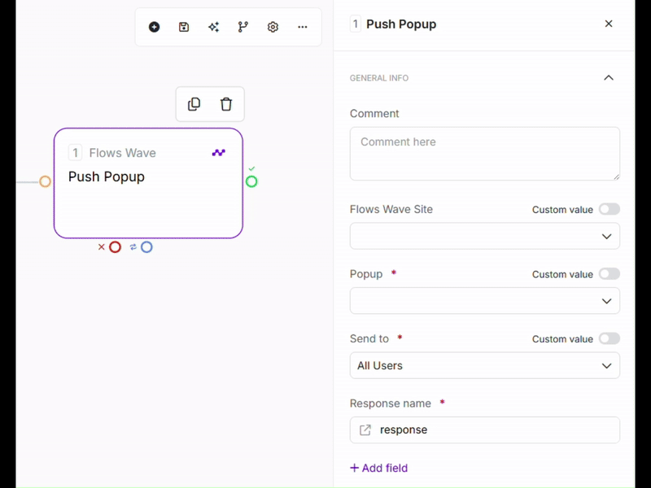The image size is (651, 488).
Task: Click the Comment text area
Action: tap(485, 153)
